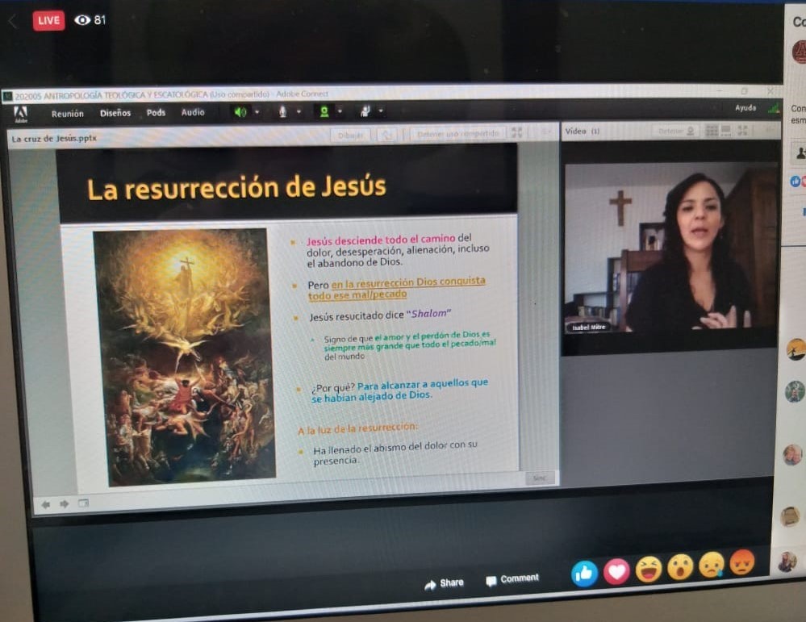The width and height of the screenshot is (806, 622).
Task: Open the Pods menu
Action: click(x=156, y=113)
